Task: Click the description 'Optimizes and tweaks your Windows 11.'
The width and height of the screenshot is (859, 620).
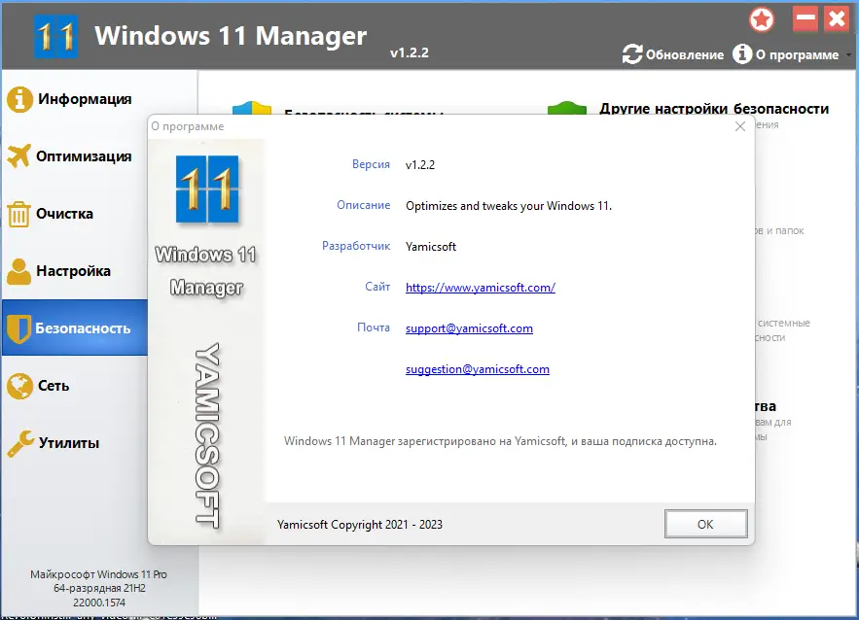Action: pos(509,206)
